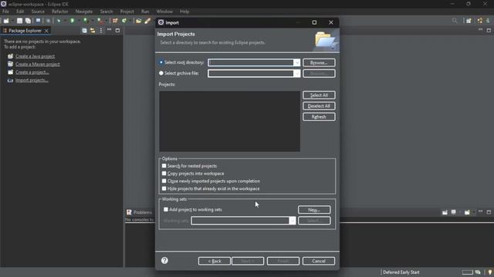Viewport: 494px width, 277px height.
Task: Click the tip lightbulb icon in status bar
Action: pos(489,272)
